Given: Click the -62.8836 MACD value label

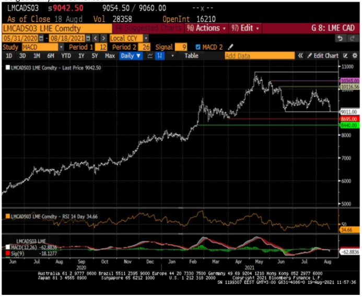Looking at the screenshot, I should tap(350, 252).
